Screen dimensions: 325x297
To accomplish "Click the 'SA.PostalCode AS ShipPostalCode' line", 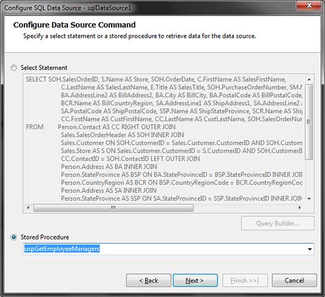I will [x=182, y=111].
